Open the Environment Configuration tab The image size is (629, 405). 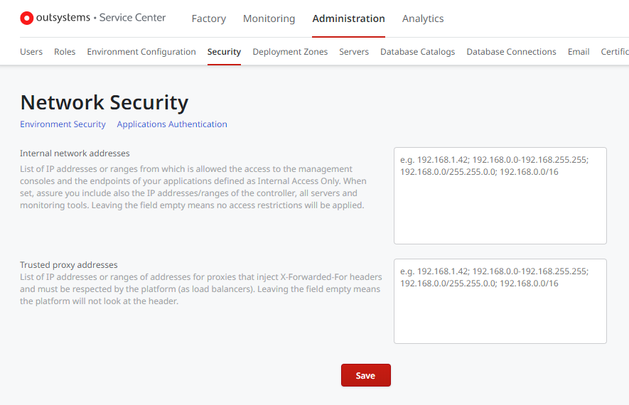(141, 52)
